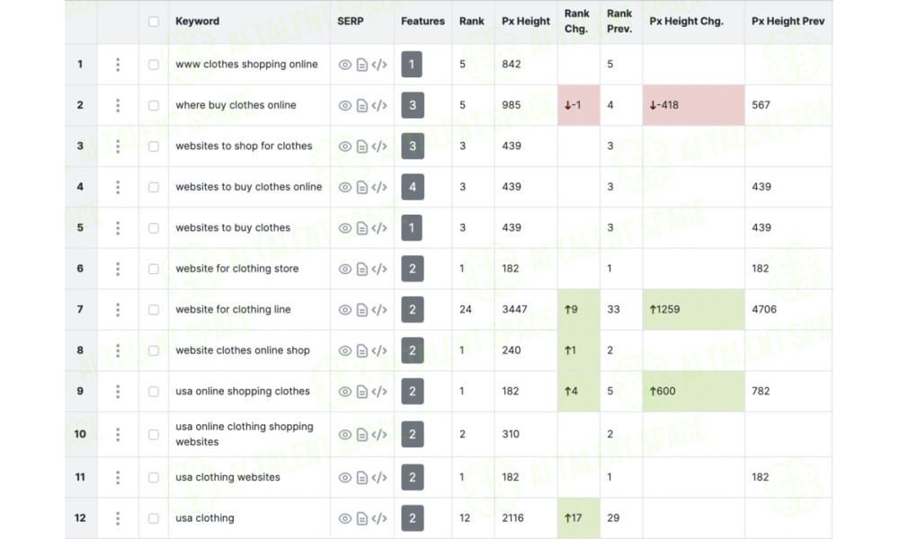Open three-dot menu for 'website for clothing store'
Screen dimensions: 899x539
[118, 269]
